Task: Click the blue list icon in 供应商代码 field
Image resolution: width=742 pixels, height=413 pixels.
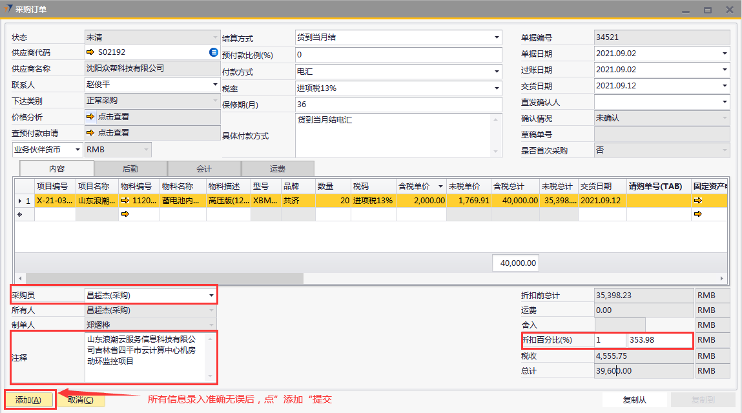Action: click(x=214, y=52)
